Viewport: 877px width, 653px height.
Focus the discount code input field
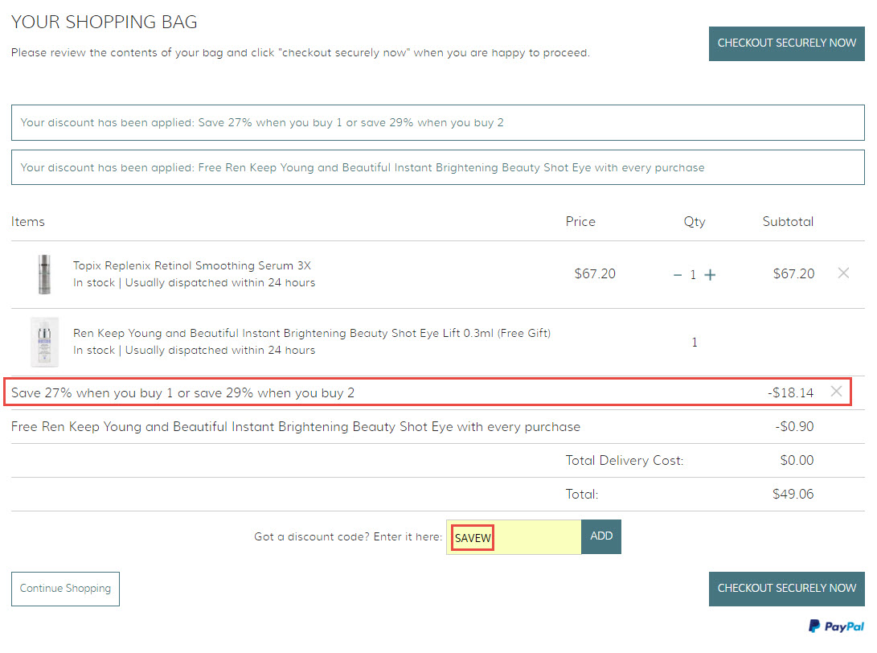pyautogui.click(x=514, y=537)
